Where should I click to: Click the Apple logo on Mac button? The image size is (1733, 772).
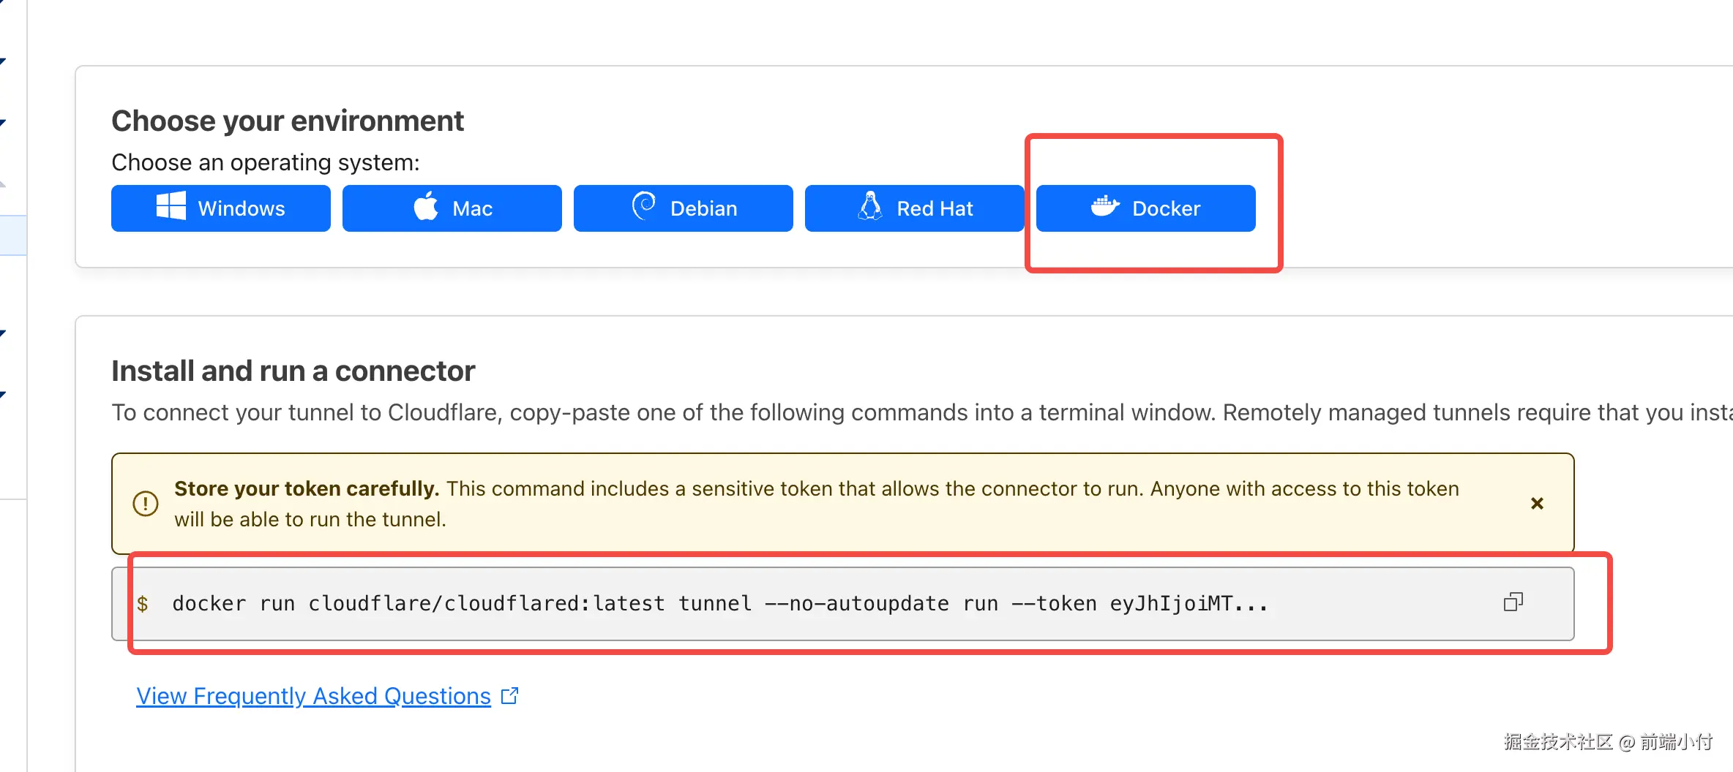tap(426, 206)
